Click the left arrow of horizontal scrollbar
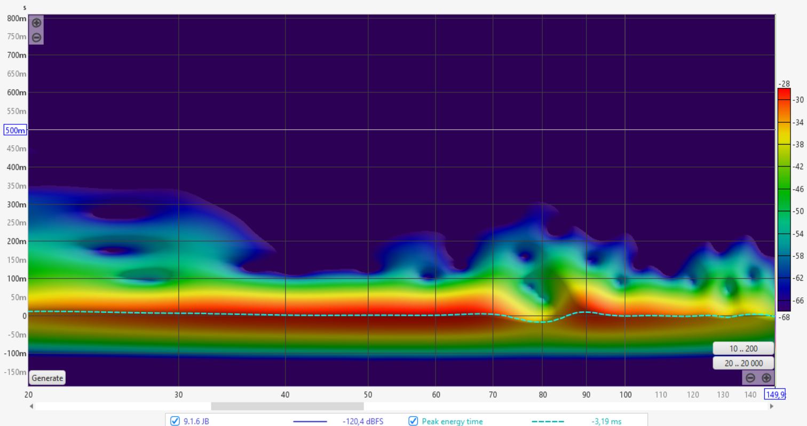 tap(31, 406)
